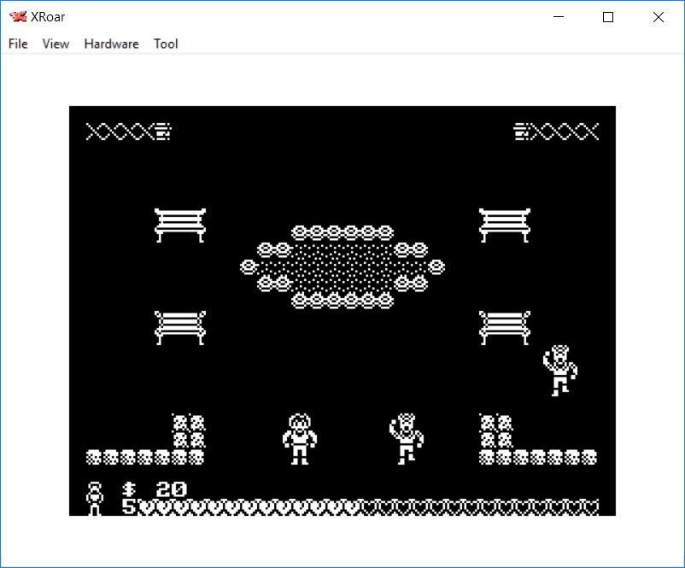
Task: Minimize the XRoar window
Action: tap(559, 17)
